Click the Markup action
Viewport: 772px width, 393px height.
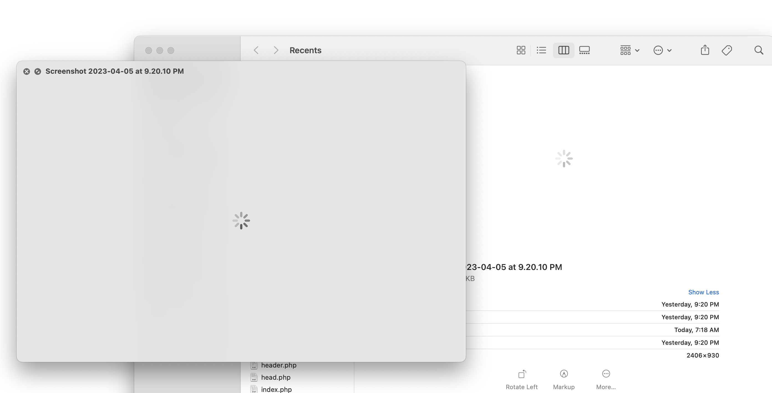pyautogui.click(x=564, y=379)
